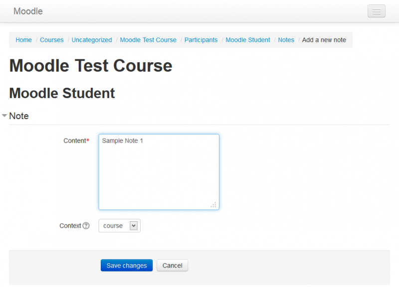Open Courses breadcrumb link
The image size is (399, 287).
tap(52, 40)
